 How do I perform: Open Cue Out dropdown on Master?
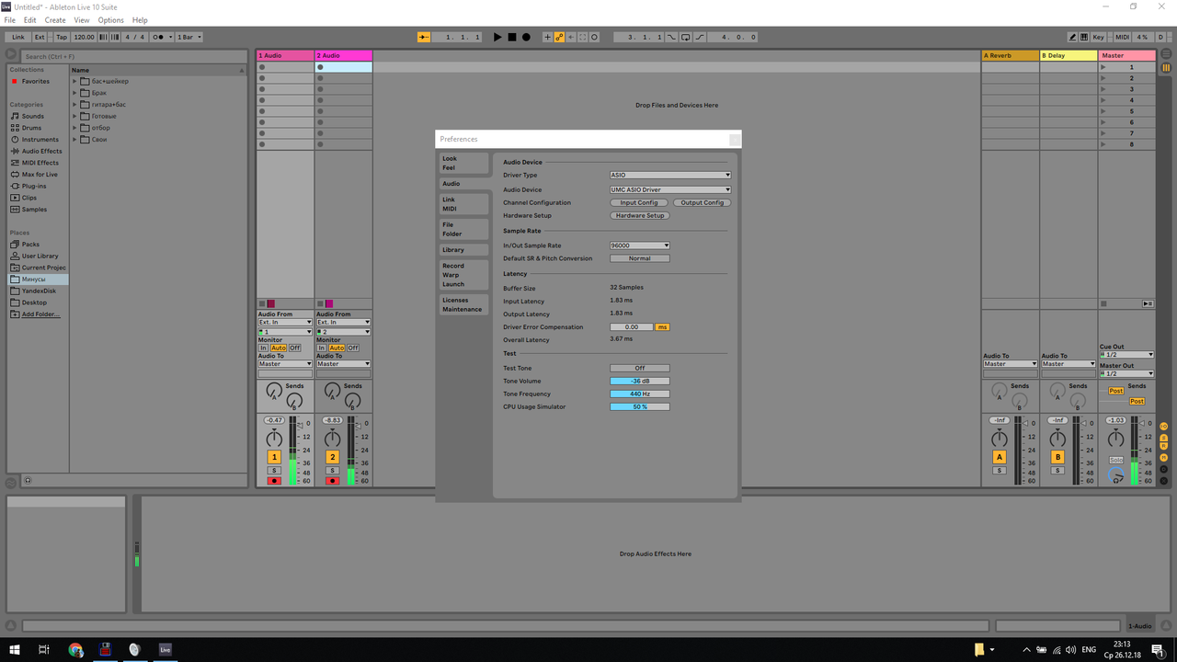point(1126,355)
